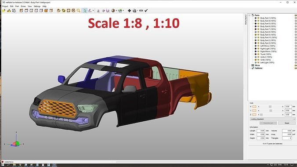This screenshot has width=297, height=167.
Task: Click the X cut left arrow
Action: [x=258, y=107]
